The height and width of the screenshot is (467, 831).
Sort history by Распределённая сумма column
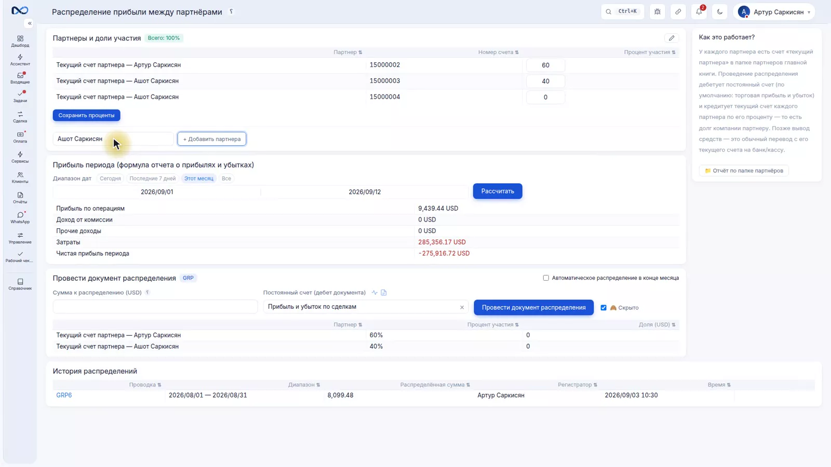click(x=435, y=385)
